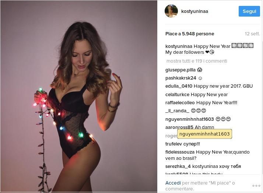Click the Segui follow button
The height and width of the screenshot is (193, 263).
coord(249,11)
